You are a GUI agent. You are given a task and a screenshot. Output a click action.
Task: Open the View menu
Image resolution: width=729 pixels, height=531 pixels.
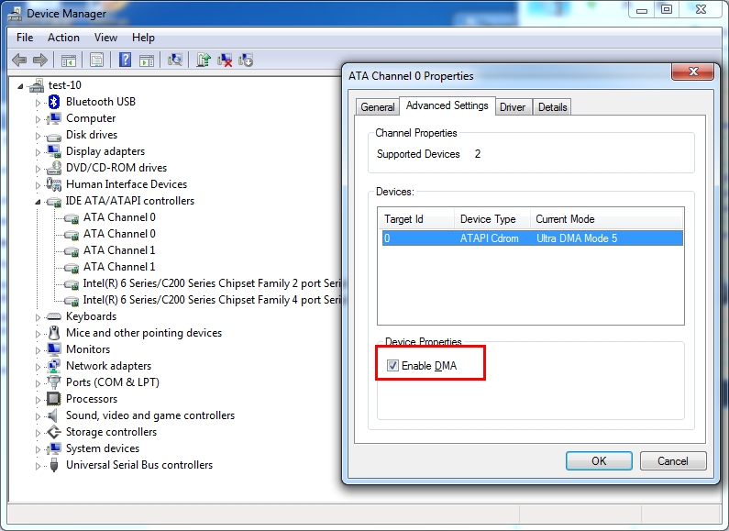click(105, 38)
